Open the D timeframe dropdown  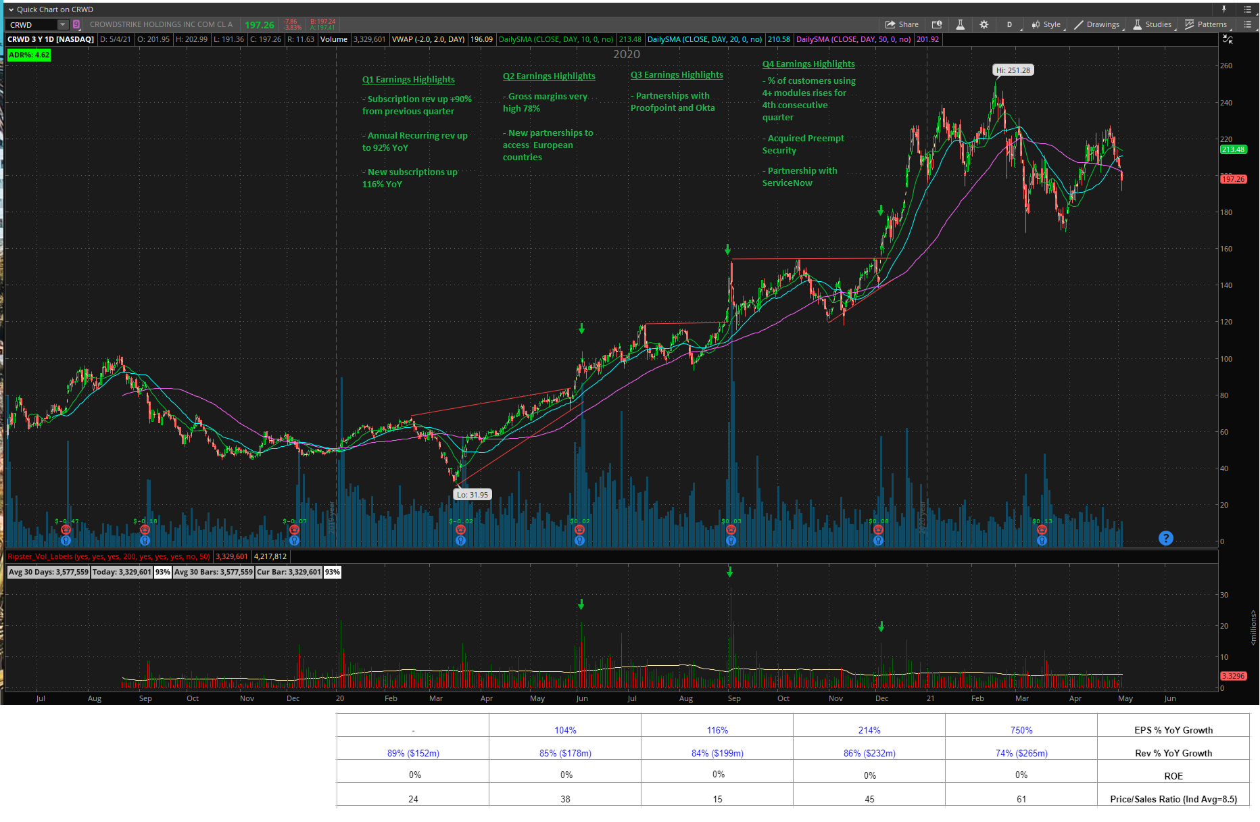tap(1010, 24)
